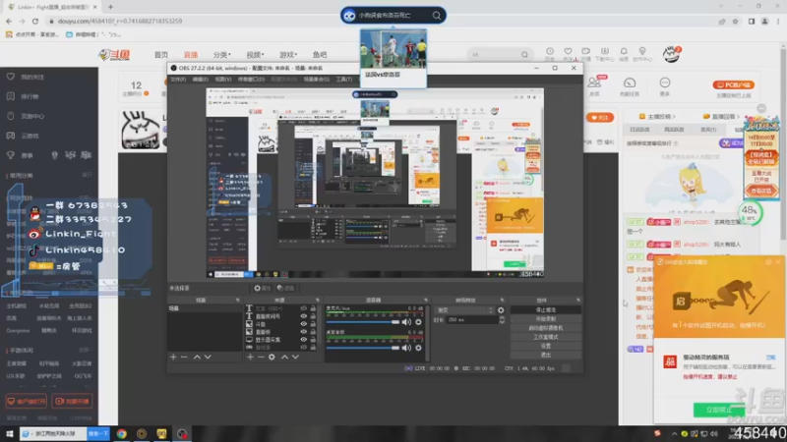This screenshot has height=442, width=787.
Task: Open the scene transition type dropdown
Action: coord(463,310)
